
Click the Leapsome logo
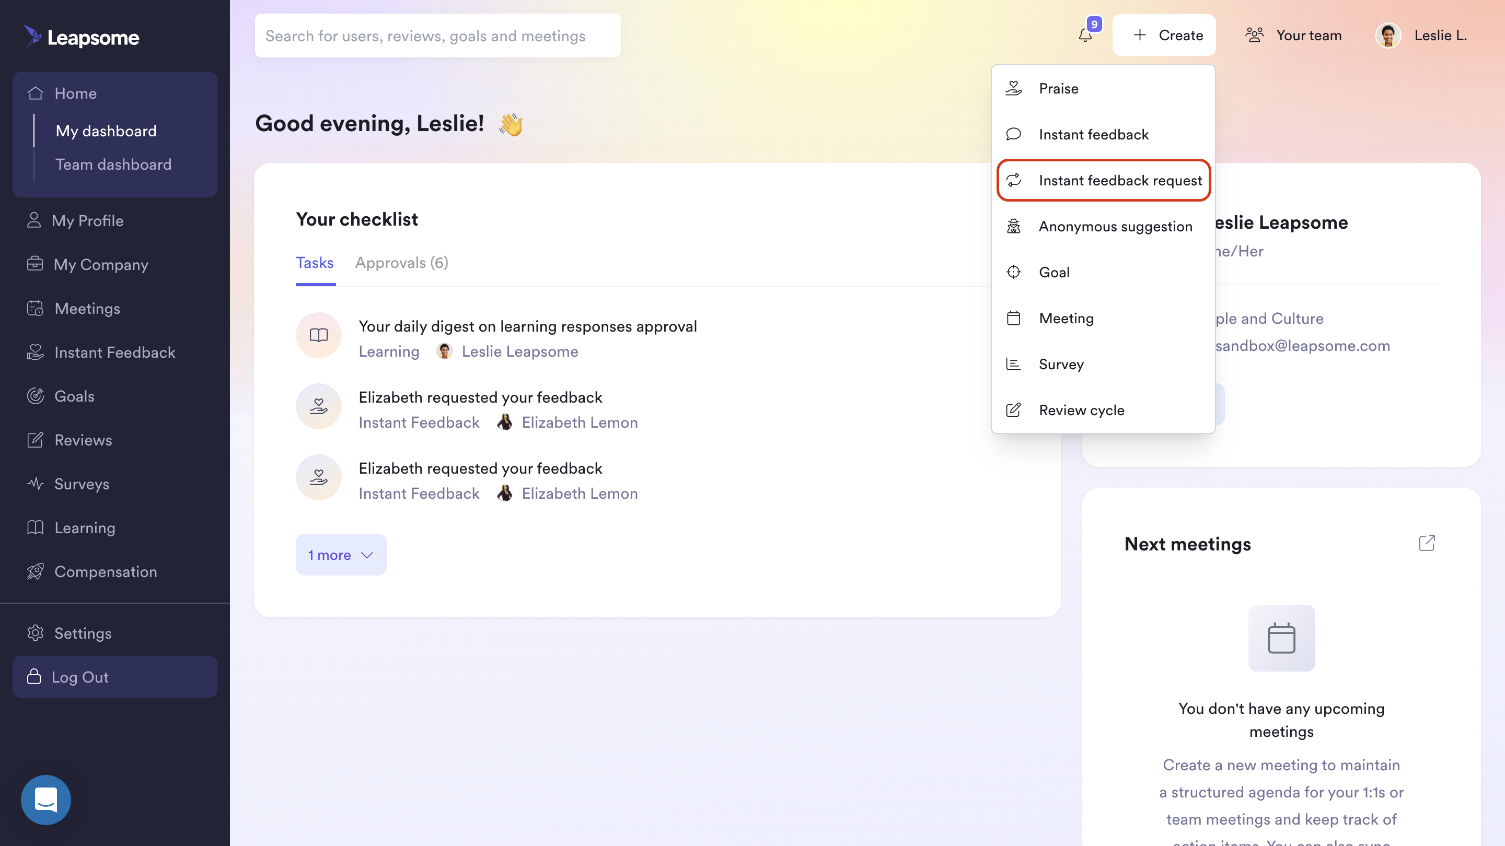point(81,38)
